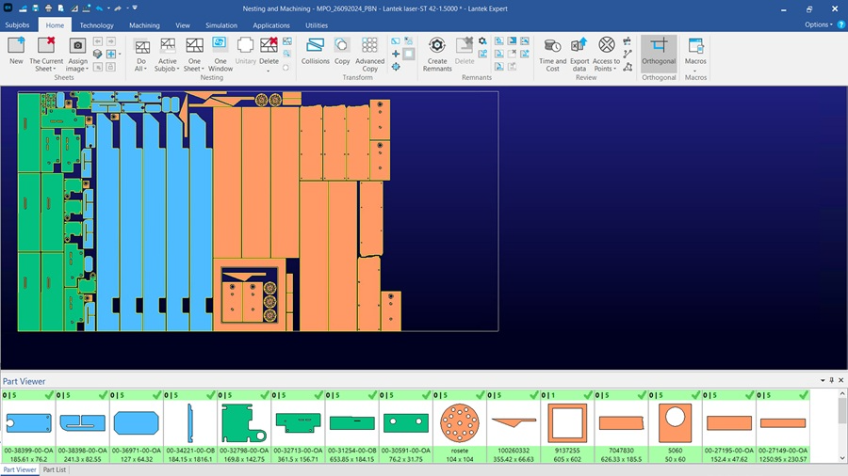Click the New sheet icon
This screenshot has width=848, height=476.
[16, 46]
